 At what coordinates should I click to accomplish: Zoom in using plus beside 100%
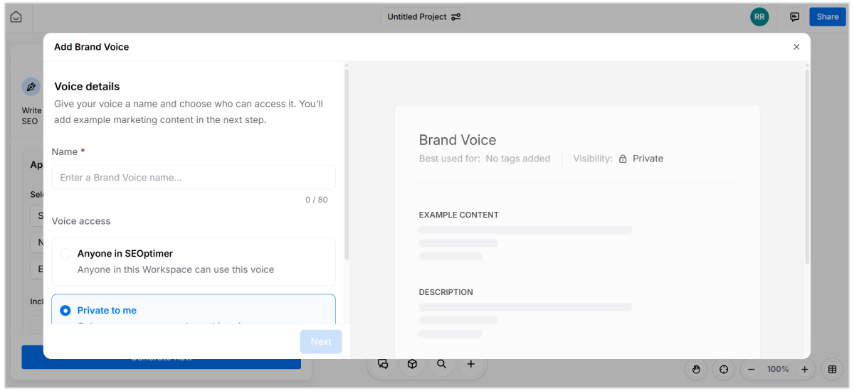[x=804, y=369]
